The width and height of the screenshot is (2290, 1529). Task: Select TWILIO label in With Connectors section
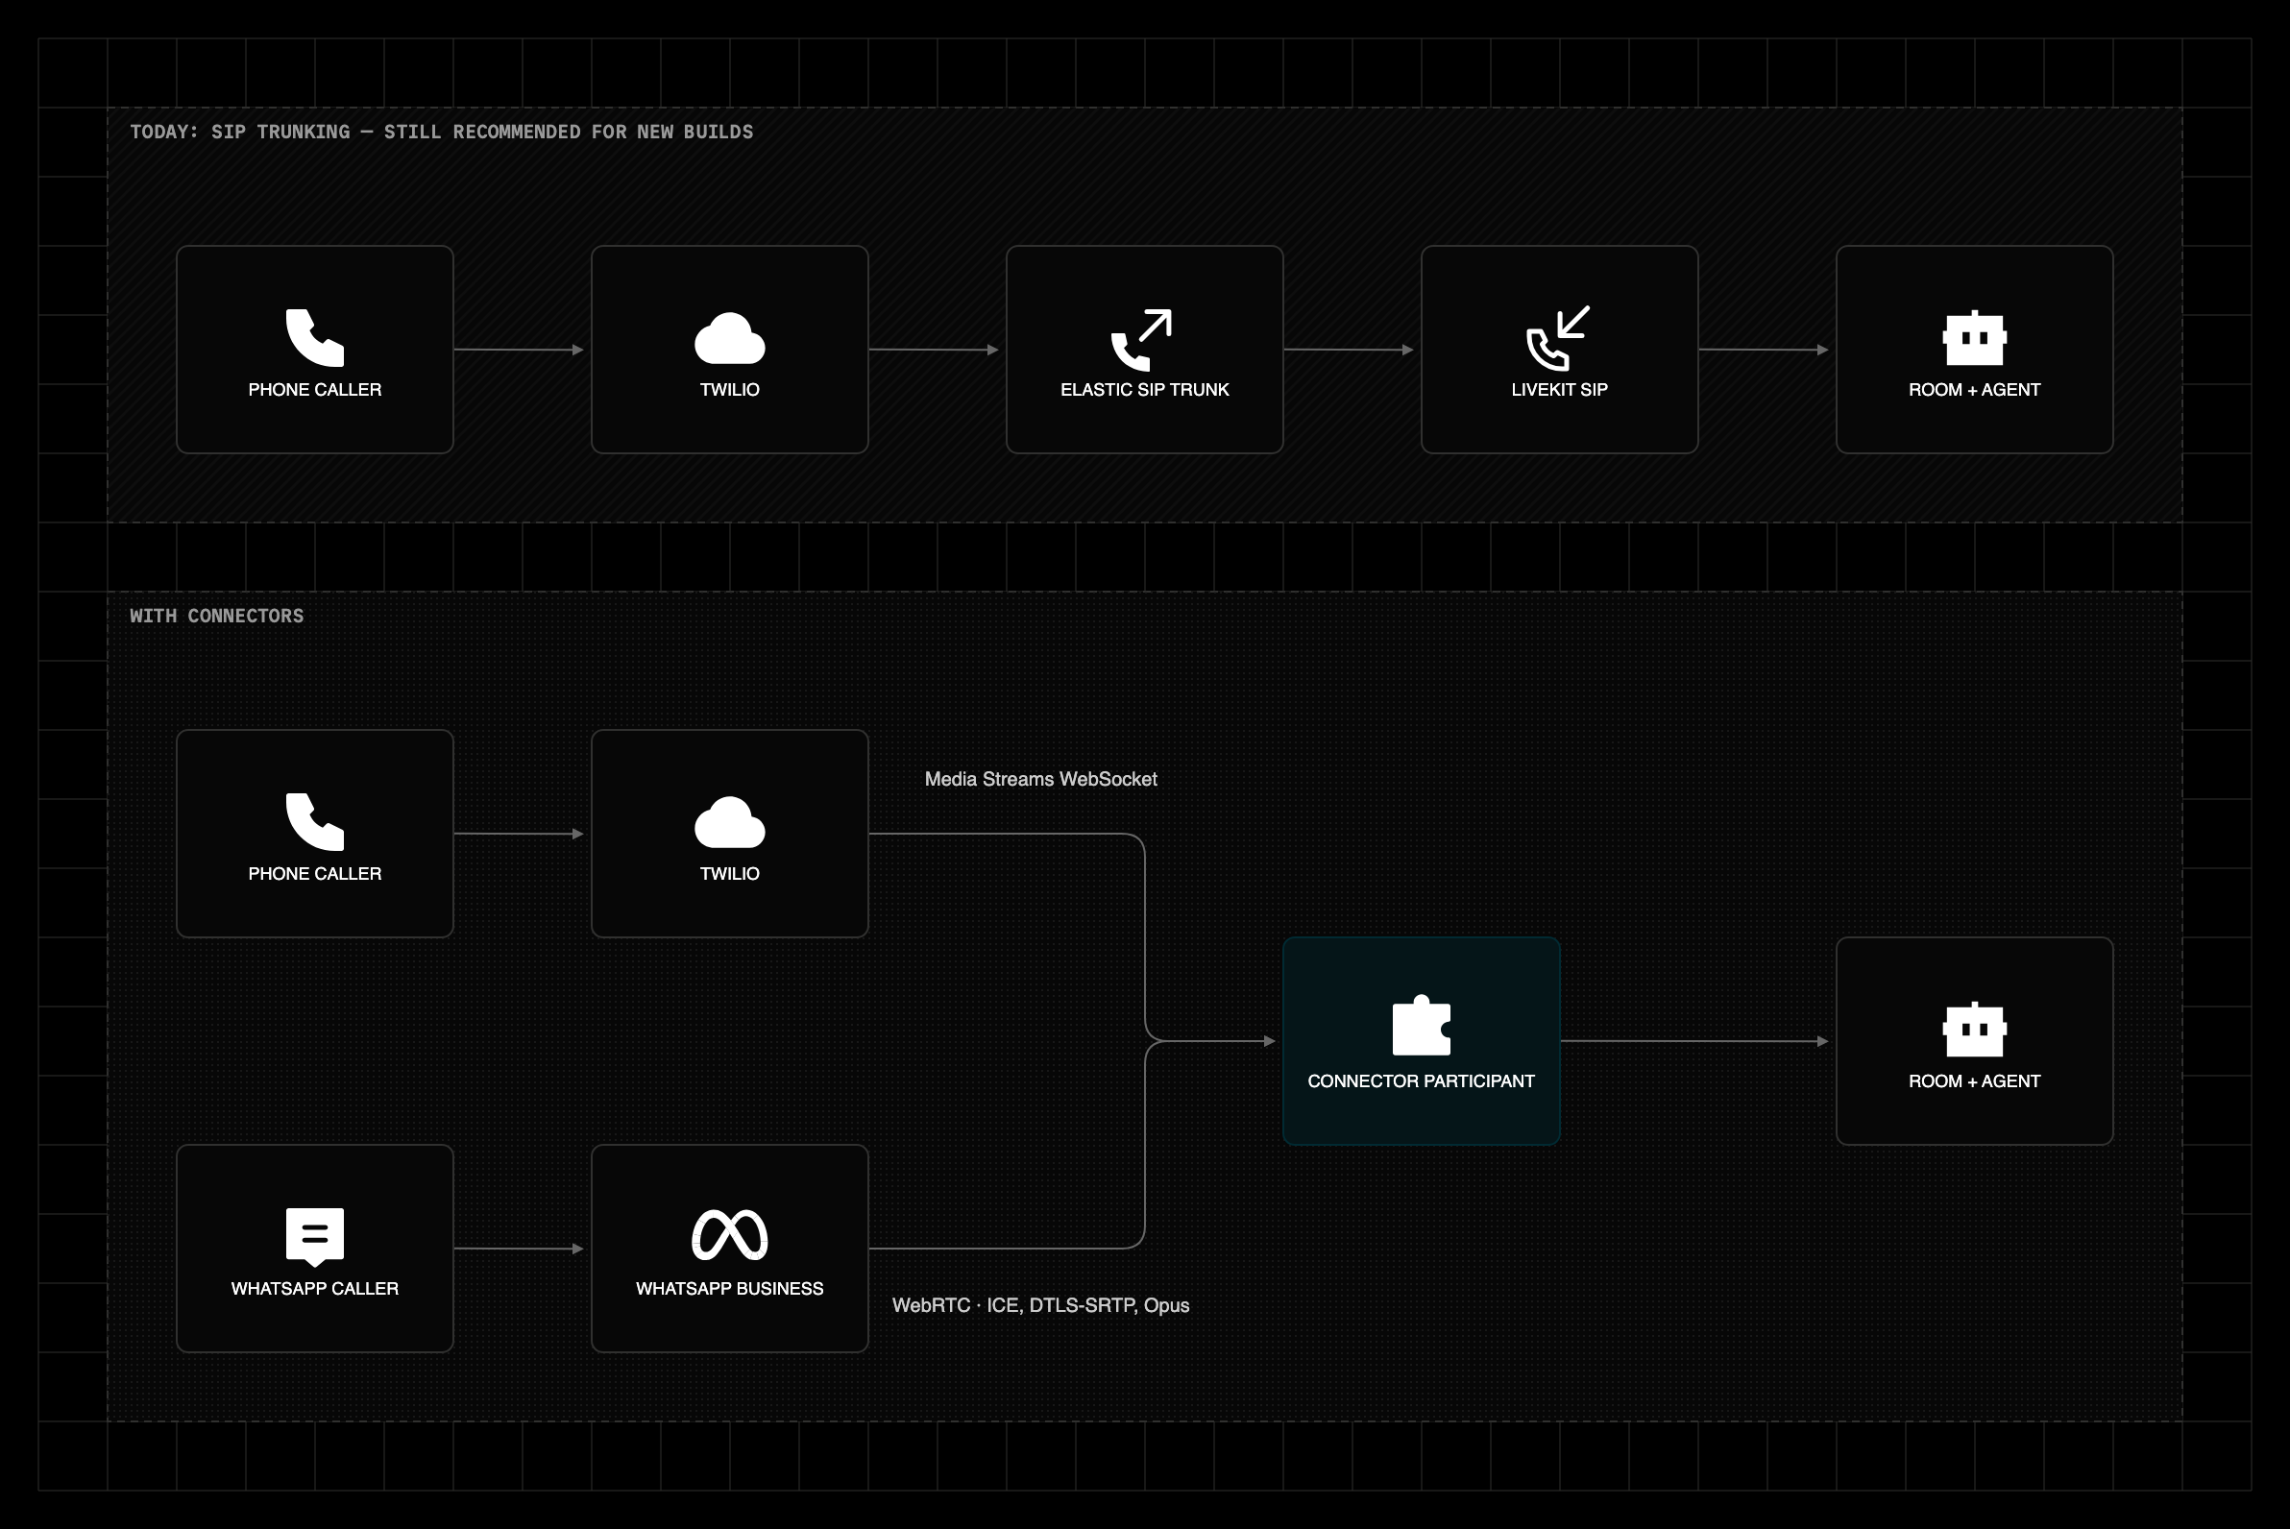coord(729,874)
